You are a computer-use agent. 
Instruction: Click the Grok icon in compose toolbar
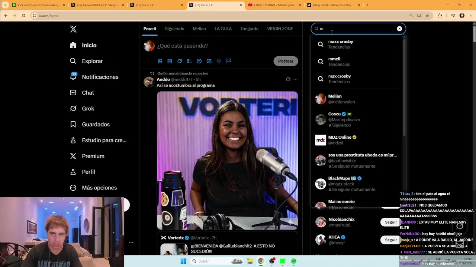(180, 61)
